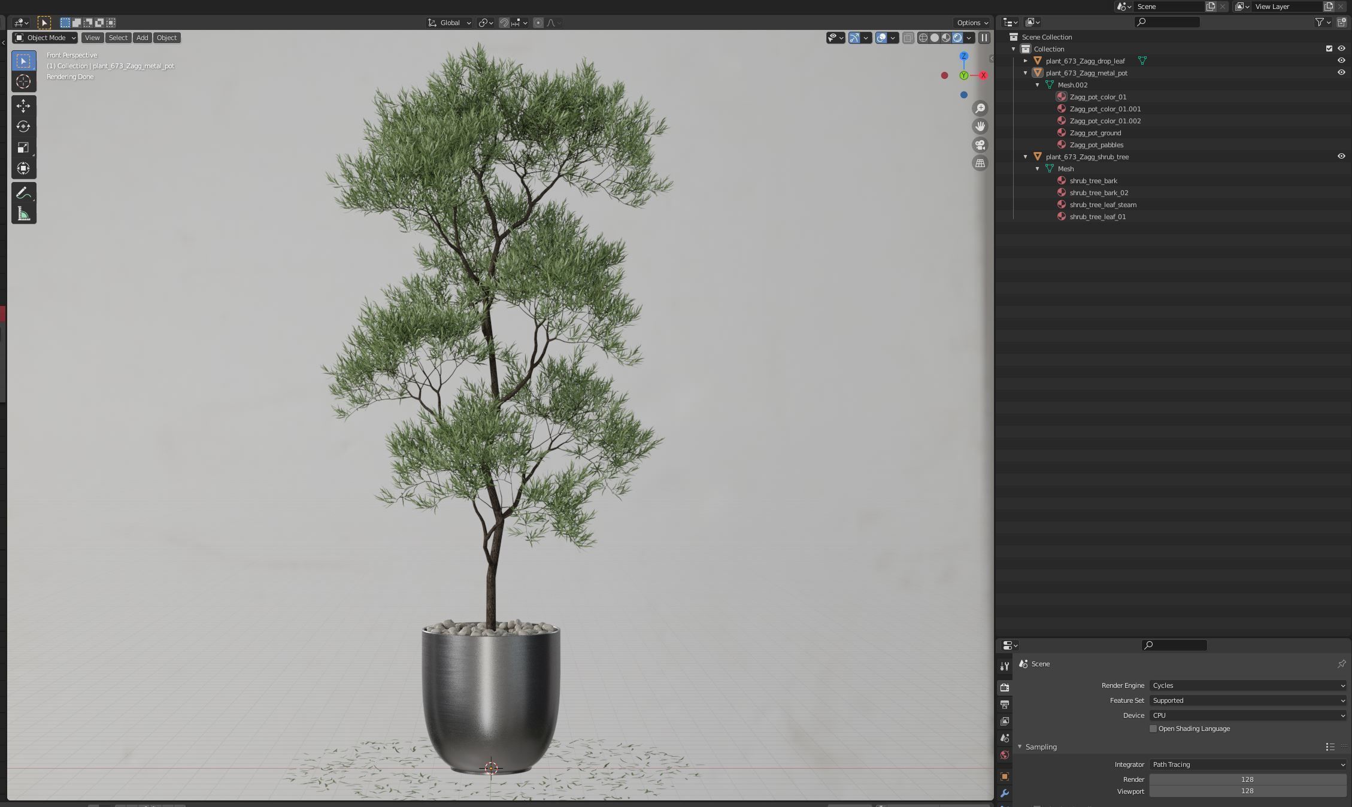1352x807 pixels.
Task: Expand plant_673_Zagg_drop_leaf tree row
Action: 1026,60
